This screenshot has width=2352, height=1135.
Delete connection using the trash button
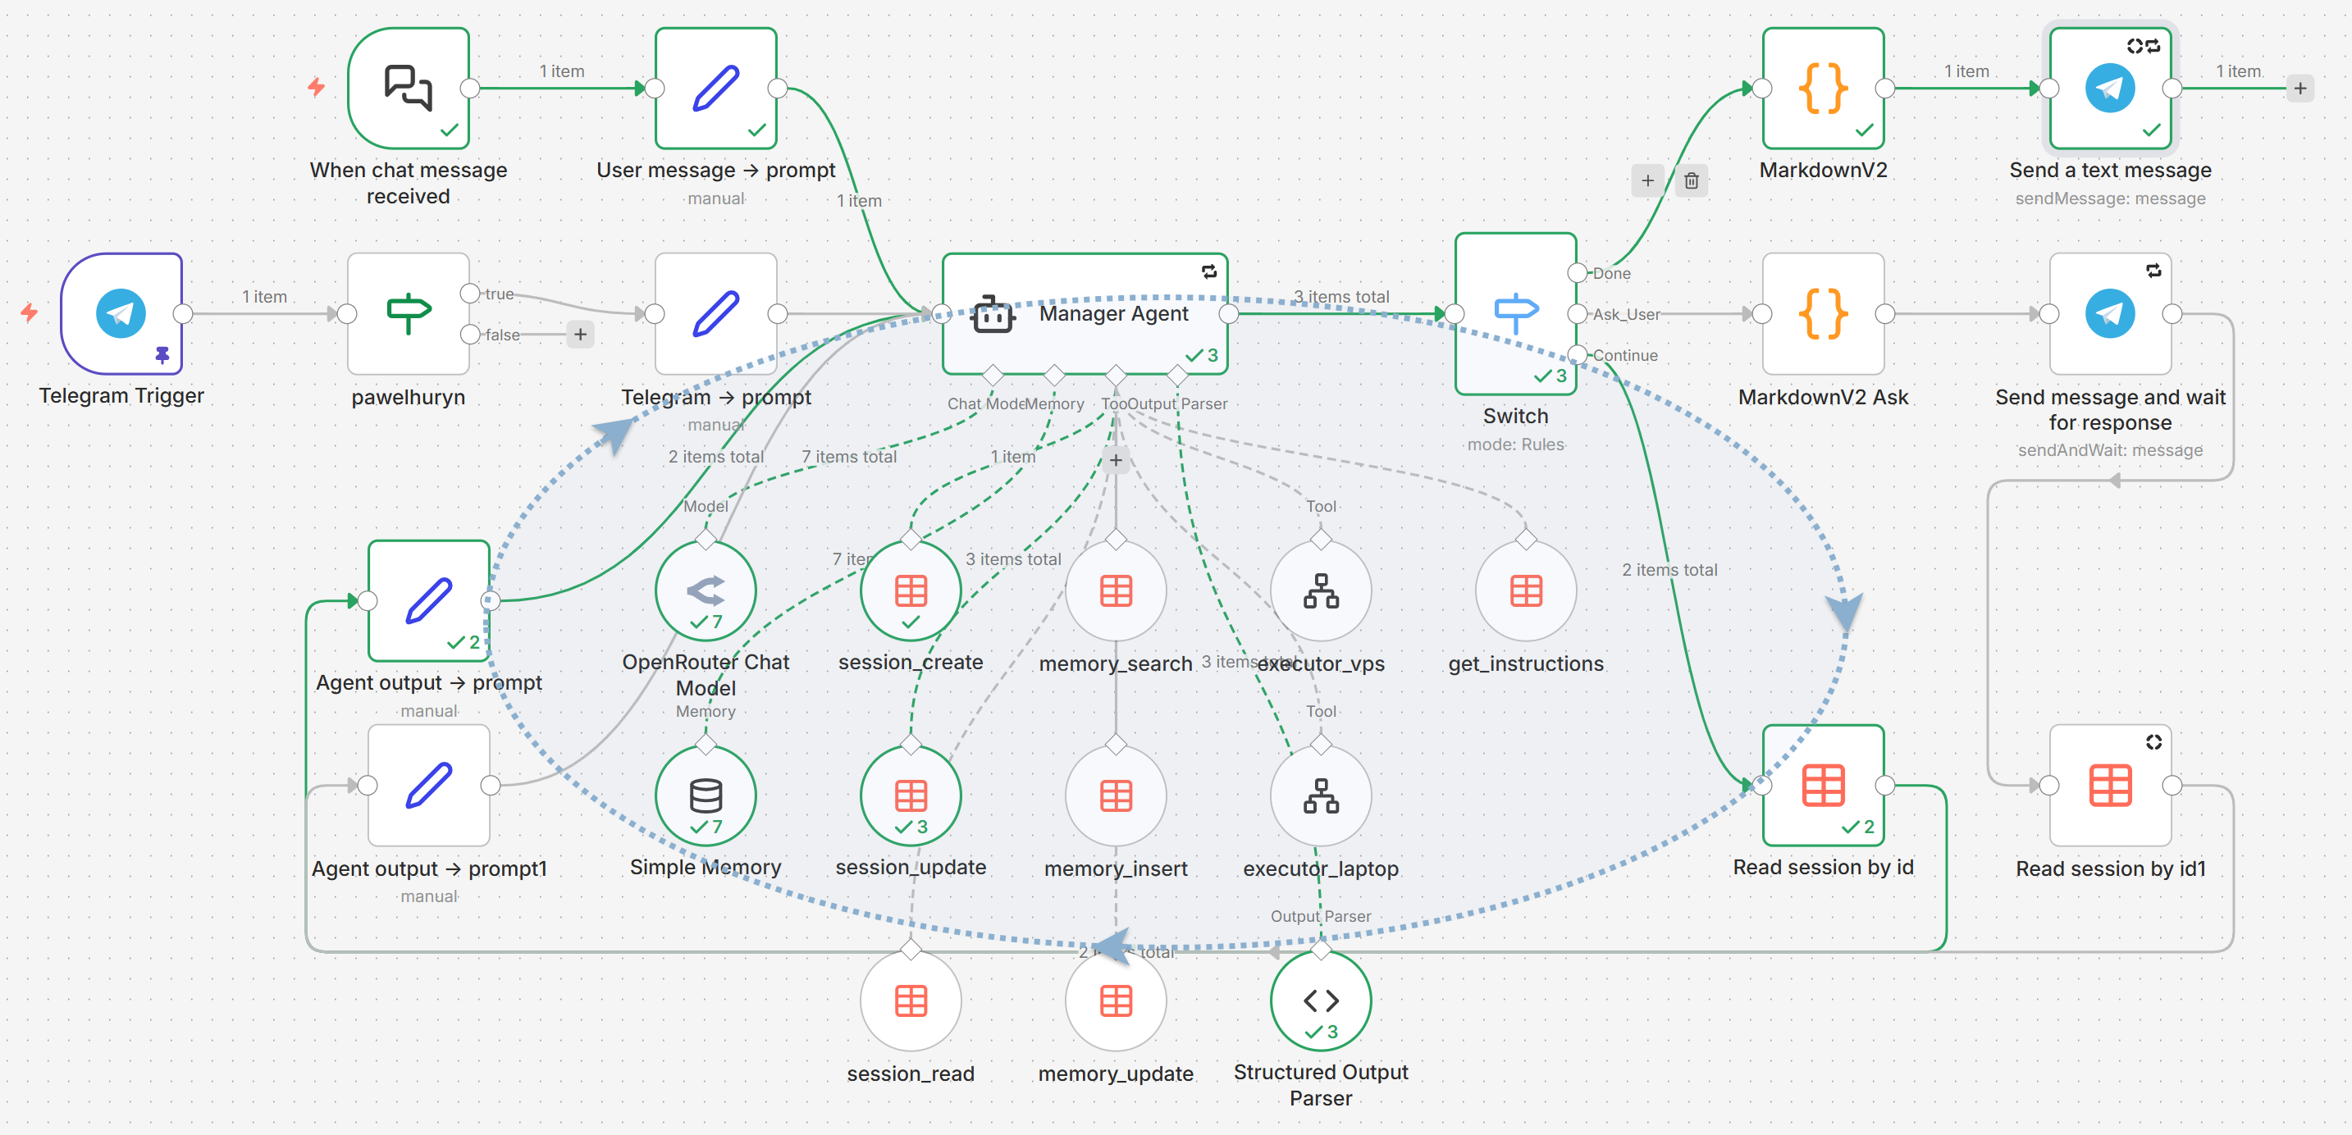(x=1691, y=180)
